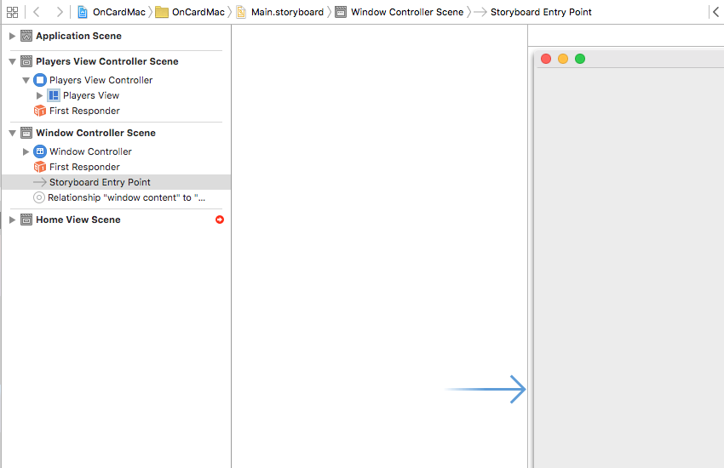Select the Relationship "window content" row
Viewport: 724px width, 468px height.
click(116, 197)
